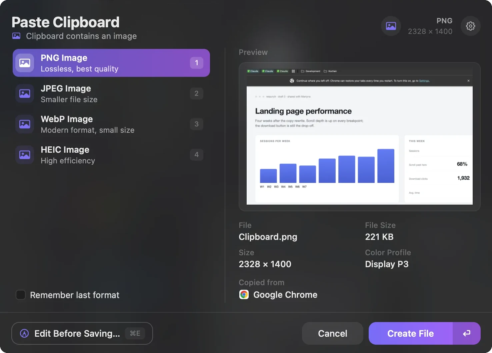The height and width of the screenshot is (353, 492).
Task: Click the 221 KB file size value
Action: pos(379,237)
